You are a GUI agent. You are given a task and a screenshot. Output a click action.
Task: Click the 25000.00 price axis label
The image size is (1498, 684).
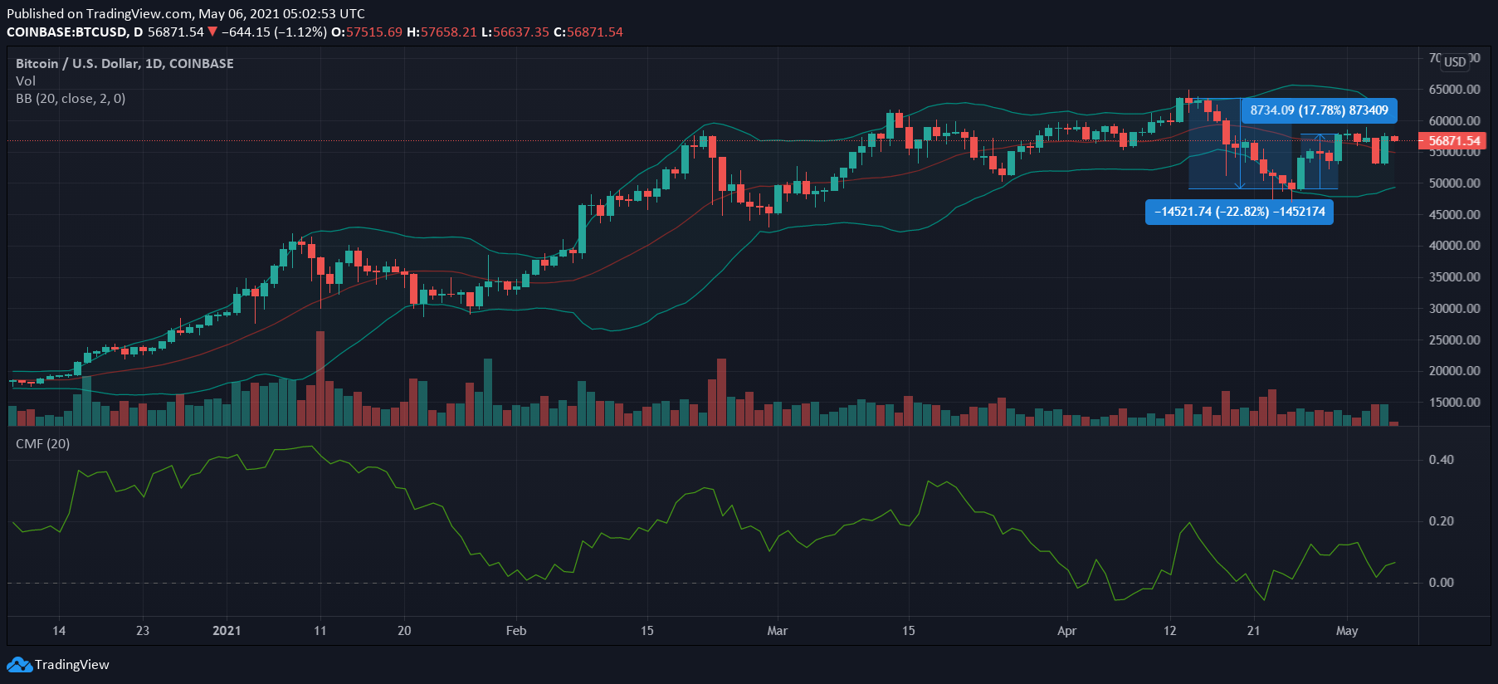[1454, 340]
